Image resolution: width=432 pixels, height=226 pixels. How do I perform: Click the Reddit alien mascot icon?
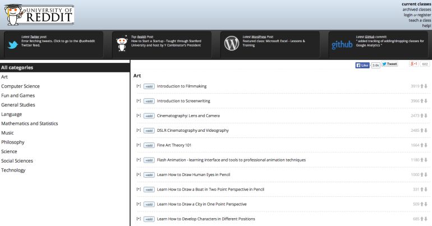(x=121, y=44)
